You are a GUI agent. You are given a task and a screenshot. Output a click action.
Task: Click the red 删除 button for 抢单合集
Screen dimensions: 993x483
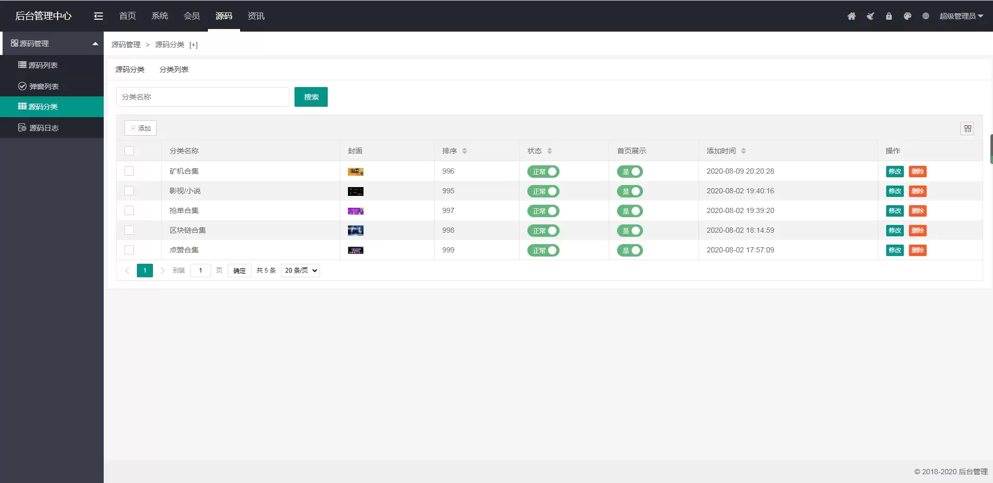pyautogui.click(x=917, y=211)
